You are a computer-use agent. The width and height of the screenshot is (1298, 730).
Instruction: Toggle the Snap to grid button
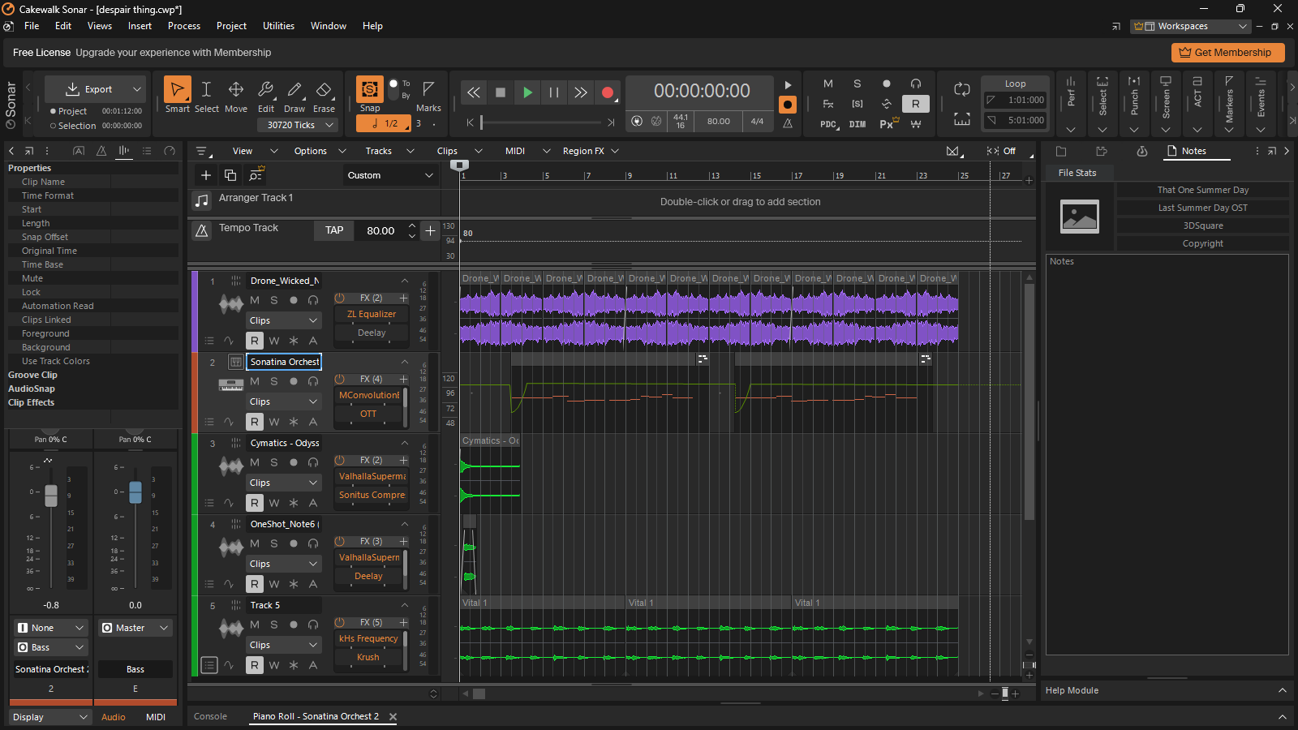pyautogui.click(x=370, y=88)
